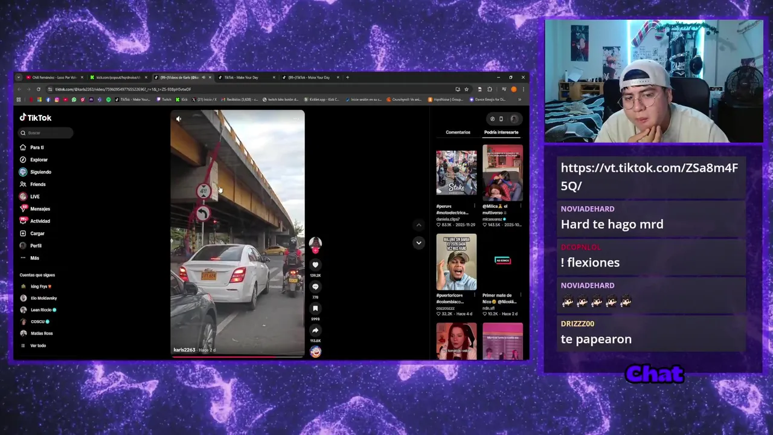Click the address bar URL
The height and width of the screenshot is (435, 773).
(123, 89)
